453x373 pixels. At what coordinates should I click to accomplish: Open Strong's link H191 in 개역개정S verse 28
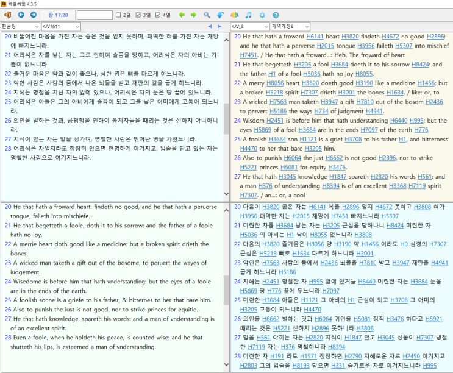tap(277, 357)
